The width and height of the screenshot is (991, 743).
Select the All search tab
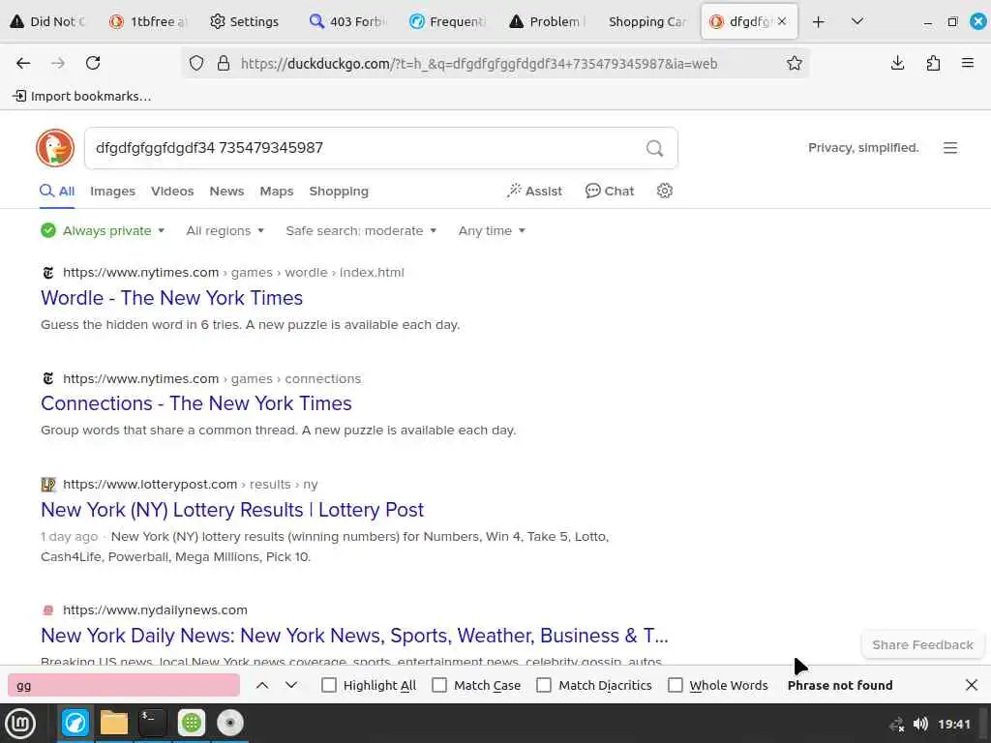(x=57, y=191)
